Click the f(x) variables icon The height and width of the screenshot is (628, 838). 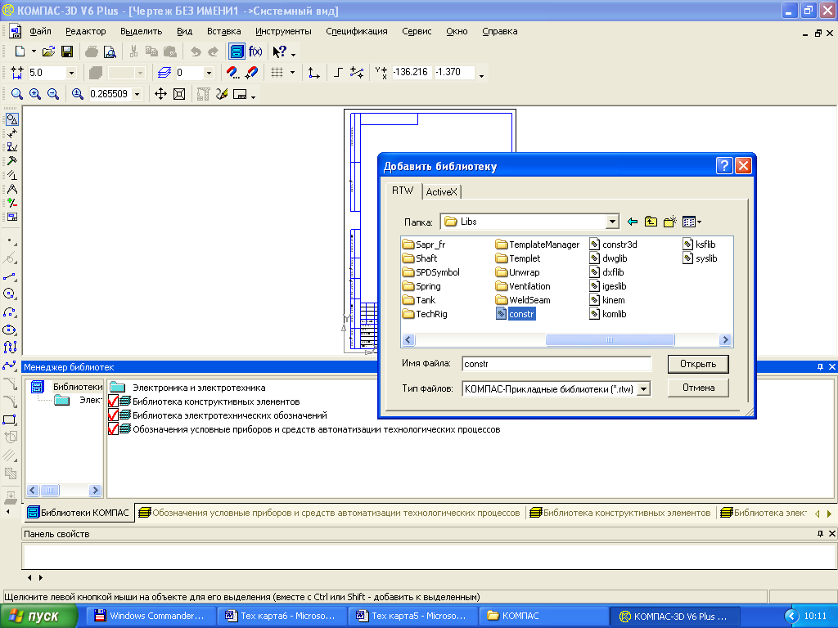pyautogui.click(x=255, y=52)
